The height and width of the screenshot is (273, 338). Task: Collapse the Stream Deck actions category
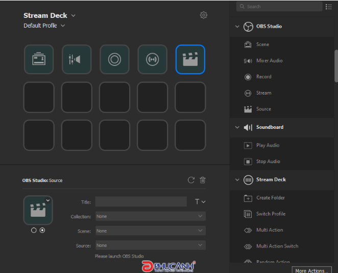click(237, 180)
